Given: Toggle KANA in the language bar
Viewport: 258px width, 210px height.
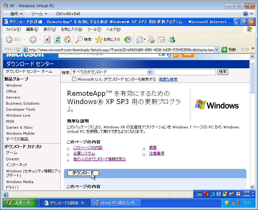Looking at the screenshot, I should tap(246, 195).
